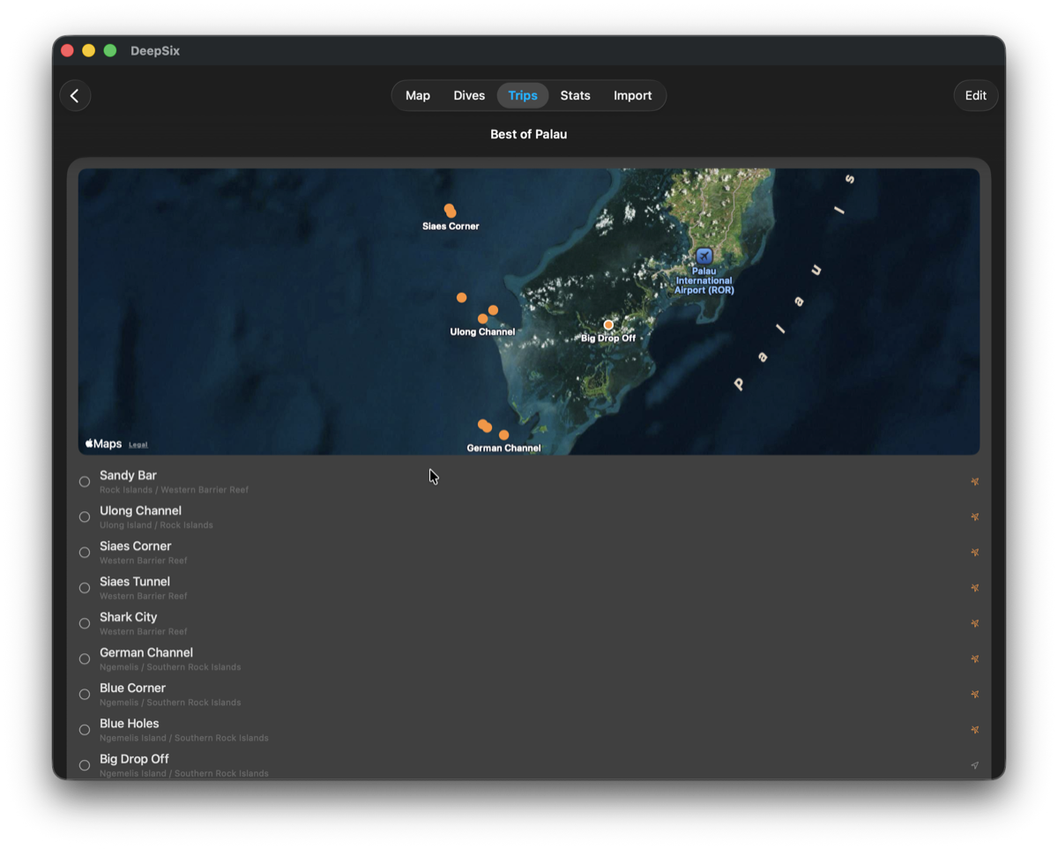Click the Big Drop Off marker on map
Viewport: 1058px width, 849px height.
click(608, 325)
